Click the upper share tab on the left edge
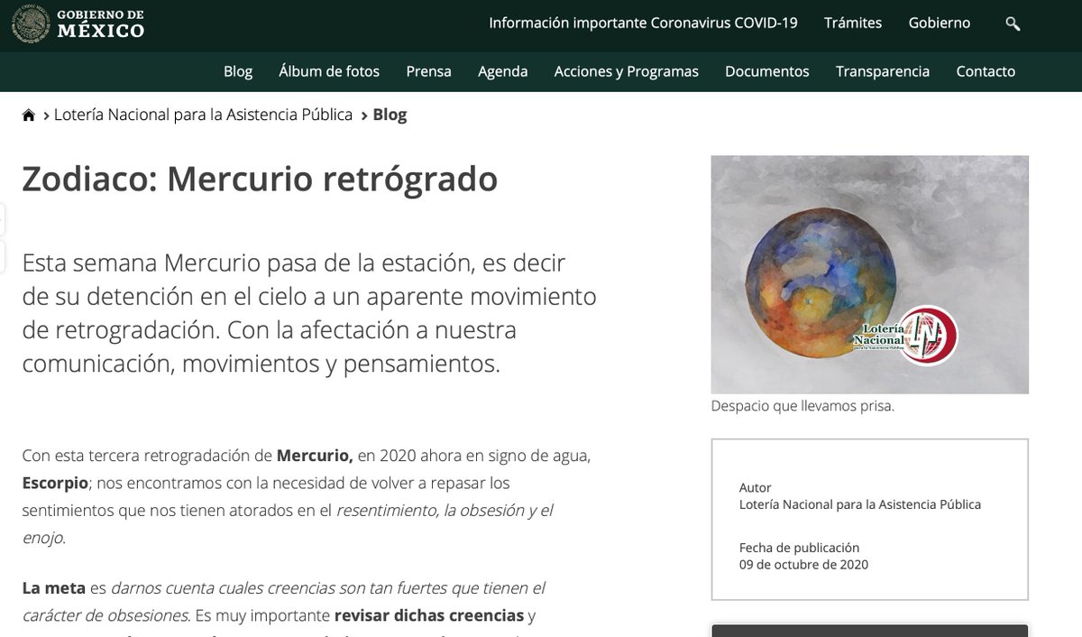The width and height of the screenshot is (1082, 637). [x=4, y=217]
